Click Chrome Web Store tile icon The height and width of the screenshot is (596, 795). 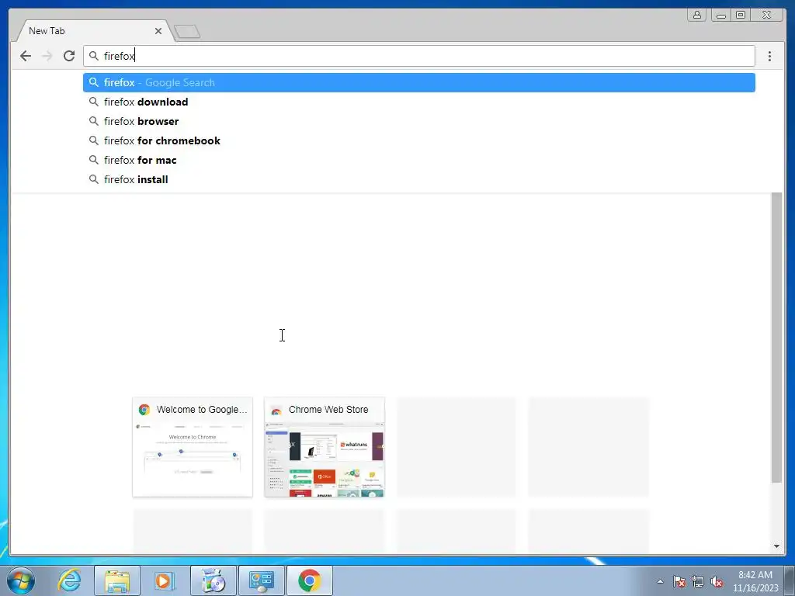[x=276, y=410]
